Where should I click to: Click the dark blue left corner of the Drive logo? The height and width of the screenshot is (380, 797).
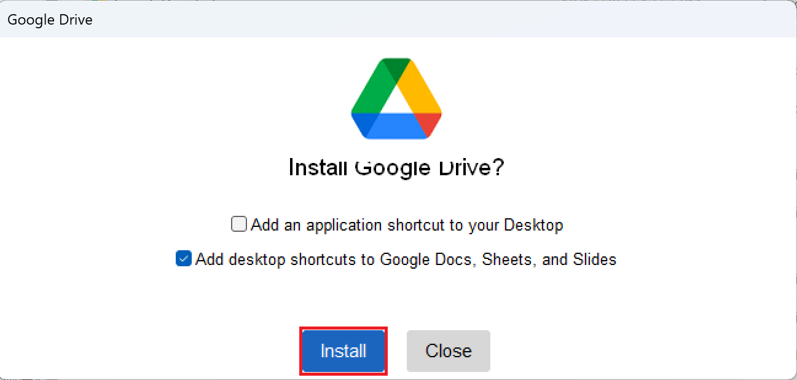click(x=363, y=123)
